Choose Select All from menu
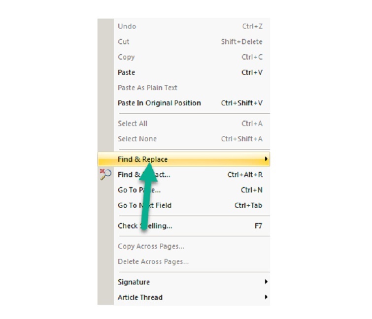372x319 pixels. [133, 124]
